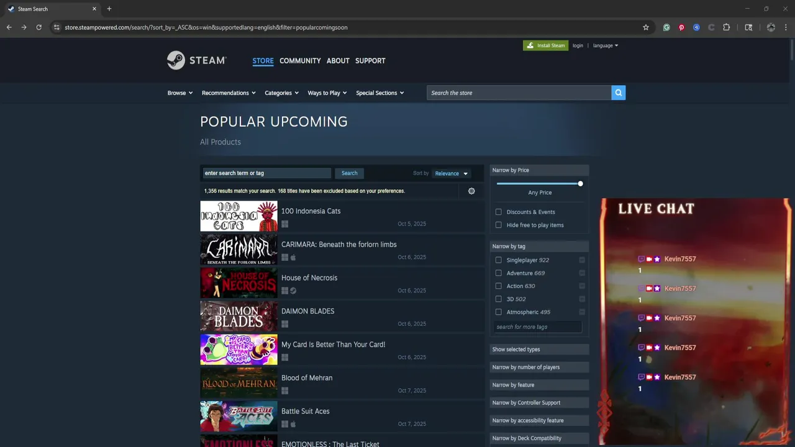
Task: View site information icon in address bar
Action: coord(57,27)
